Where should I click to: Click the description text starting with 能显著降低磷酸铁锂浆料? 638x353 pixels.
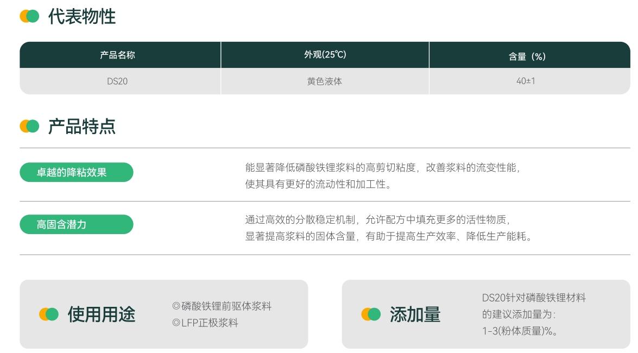pyautogui.click(x=383, y=167)
